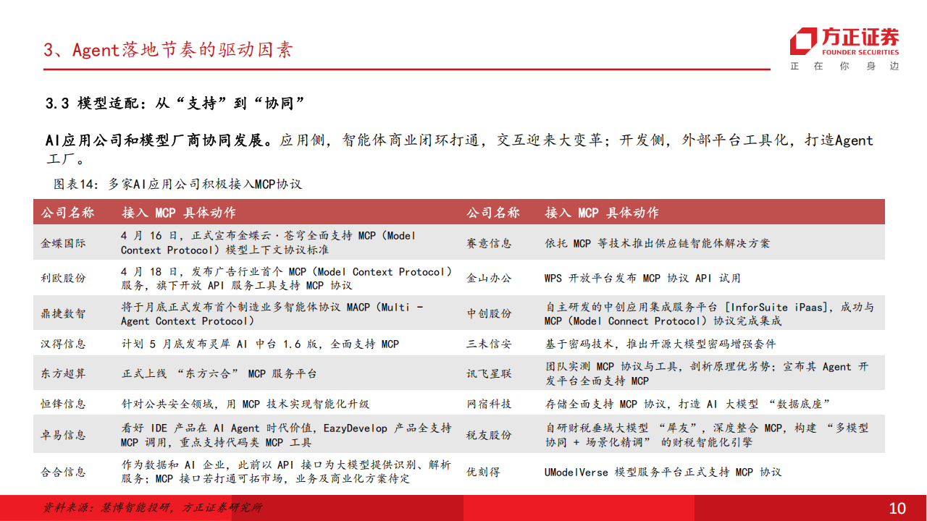Image resolution: width=927 pixels, height=521 pixels.
Task: Select the '赛意信息' company cell
Action: [489, 243]
